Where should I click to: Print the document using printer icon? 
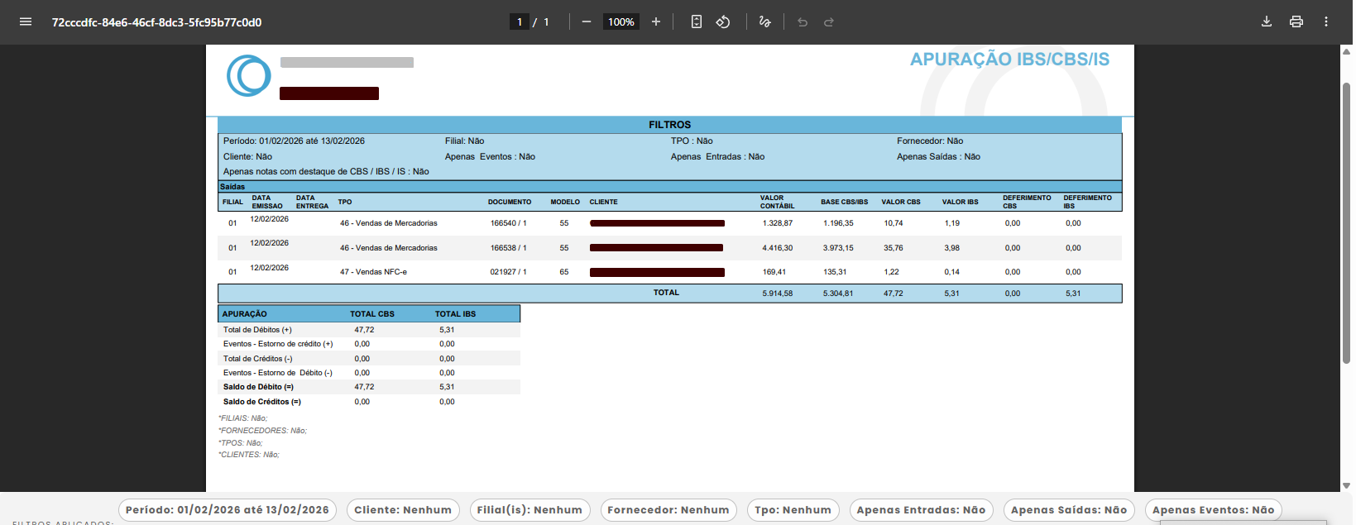point(1296,22)
